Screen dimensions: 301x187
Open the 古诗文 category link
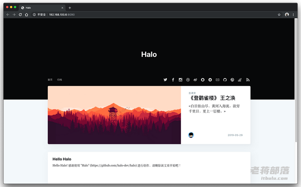192,93
